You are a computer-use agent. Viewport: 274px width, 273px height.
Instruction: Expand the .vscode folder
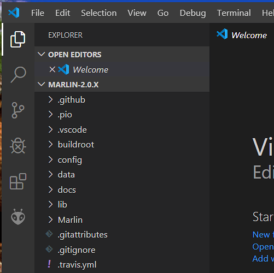tap(50, 129)
